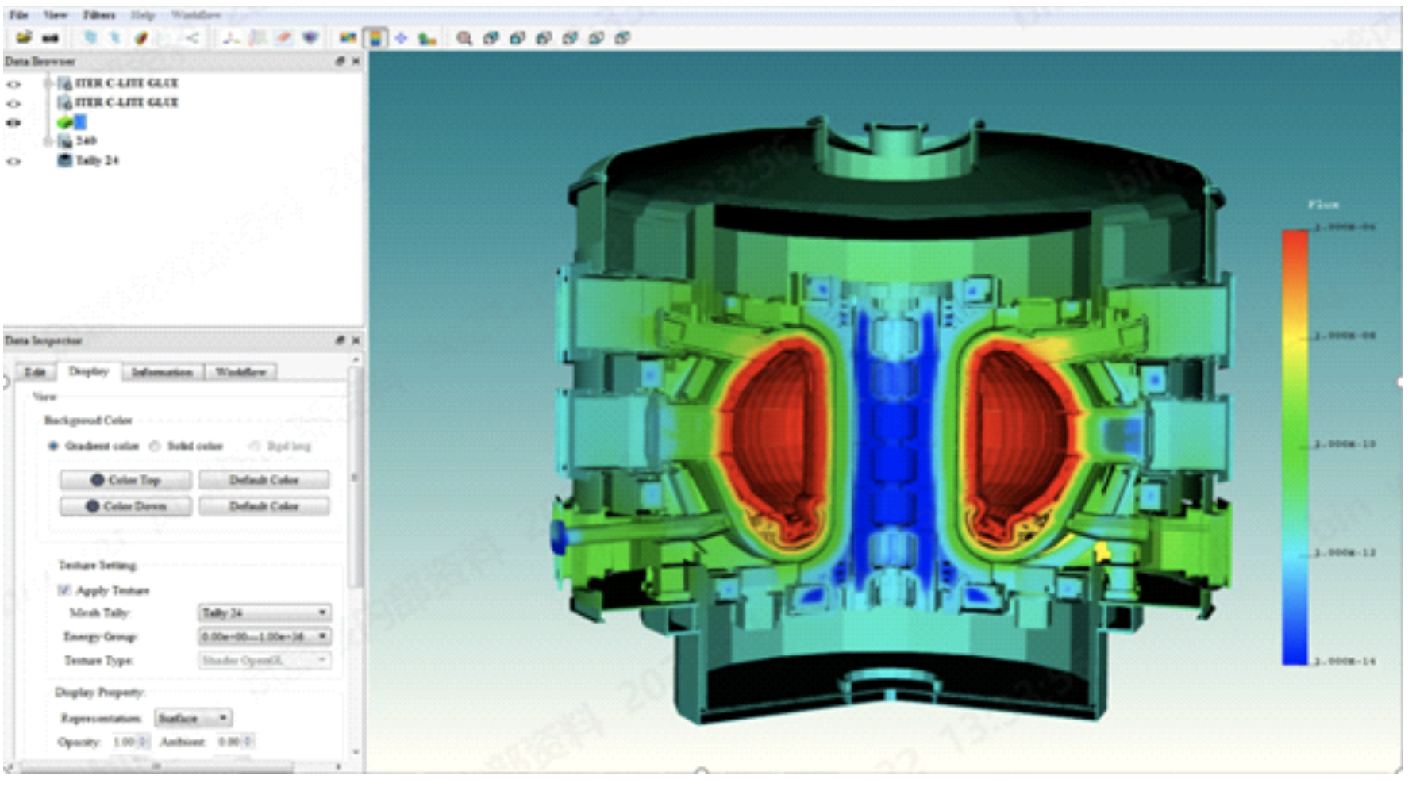Click the Data Inspector horizontal scrollbar
Screen dimensions: 1416x787
tap(157, 766)
